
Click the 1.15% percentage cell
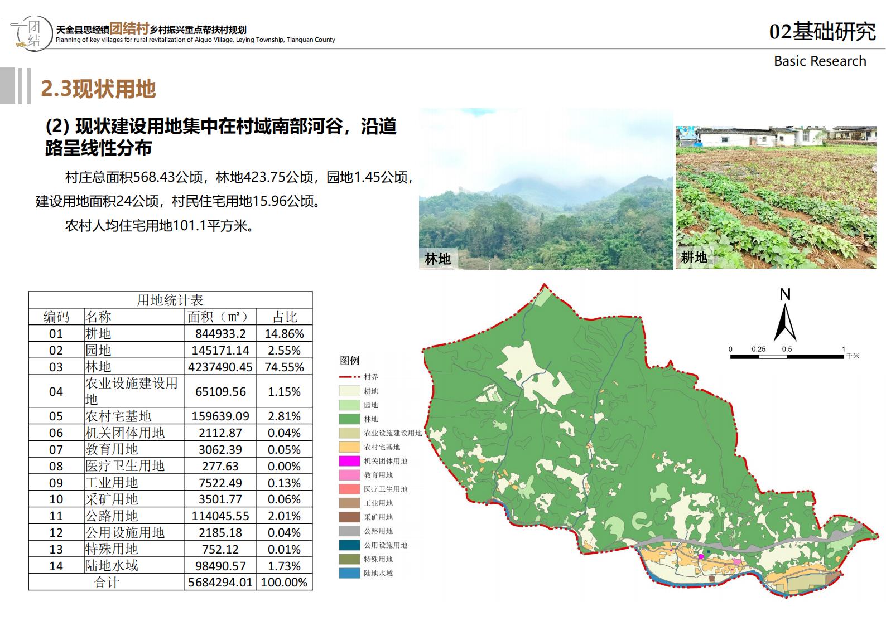(285, 391)
